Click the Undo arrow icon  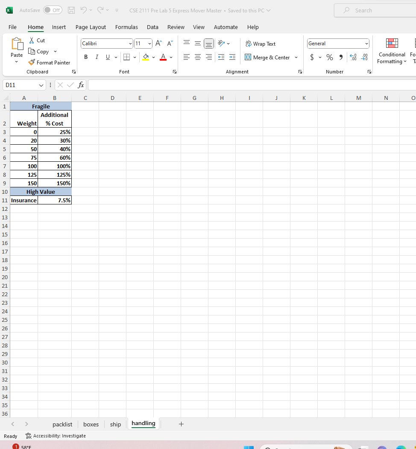coord(83,10)
